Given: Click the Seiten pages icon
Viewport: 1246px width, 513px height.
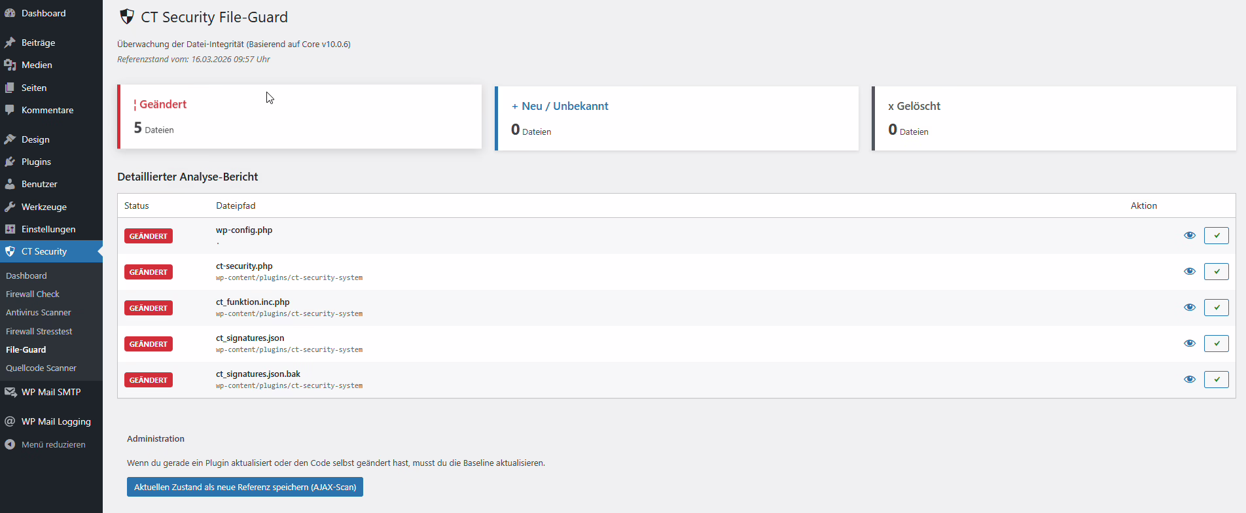Looking at the screenshot, I should pyautogui.click(x=10, y=88).
